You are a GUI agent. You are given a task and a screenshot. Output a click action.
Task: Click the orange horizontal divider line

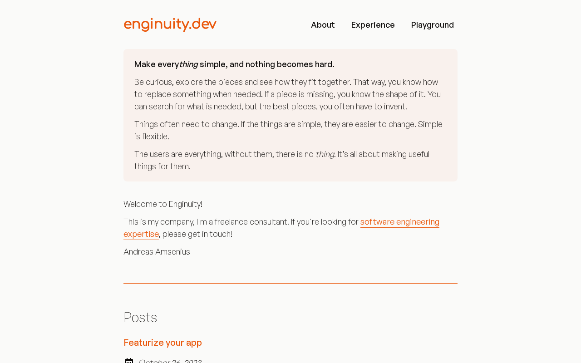(290, 283)
